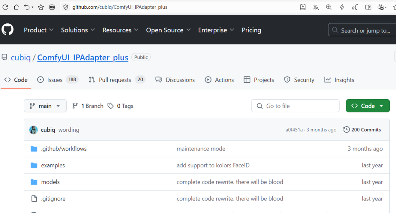
Task: Click the 'maintenance mode' commit message
Action: point(201,149)
